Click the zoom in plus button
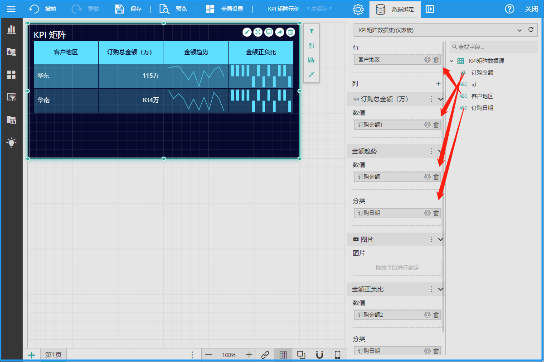 (x=249, y=355)
